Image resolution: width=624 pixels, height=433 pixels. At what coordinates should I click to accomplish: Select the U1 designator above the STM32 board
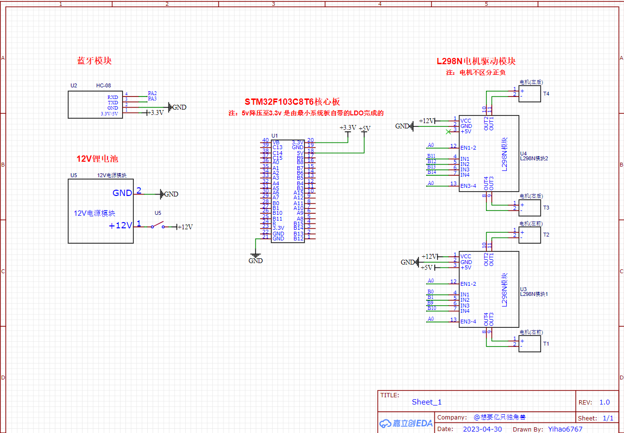[x=275, y=136]
